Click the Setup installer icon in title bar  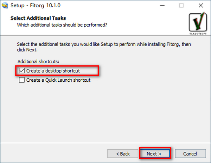point(5,6)
